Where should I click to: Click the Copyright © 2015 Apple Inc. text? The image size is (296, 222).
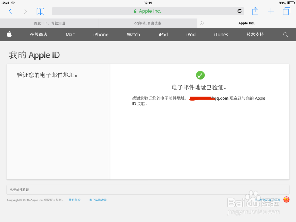(35, 200)
